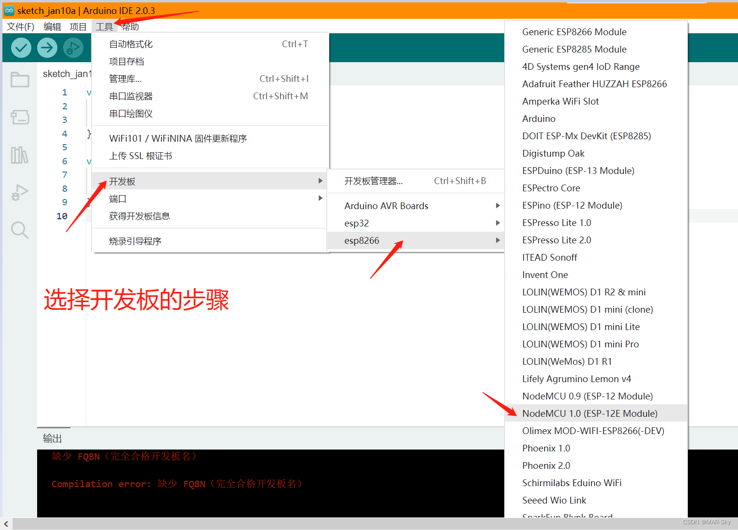This screenshot has height=530, width=738.
Task: Select ESPresso Lite 2.0
Action: (596, 240)
